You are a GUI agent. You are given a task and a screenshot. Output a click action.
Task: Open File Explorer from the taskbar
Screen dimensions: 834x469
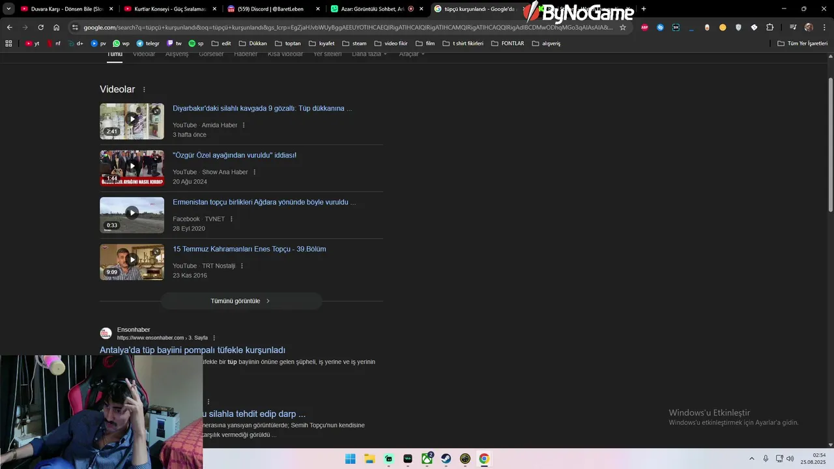(369, 459)
